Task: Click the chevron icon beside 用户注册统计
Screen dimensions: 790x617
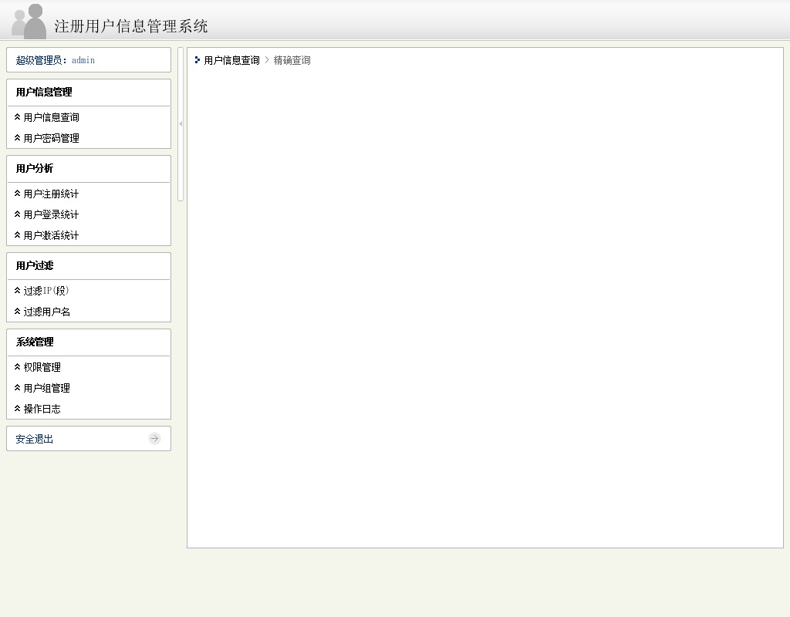Action: tap(18, 194)
